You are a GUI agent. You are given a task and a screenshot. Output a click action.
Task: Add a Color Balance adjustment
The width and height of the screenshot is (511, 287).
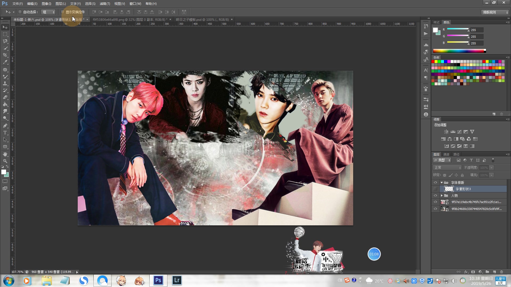(x=450, y=139)
